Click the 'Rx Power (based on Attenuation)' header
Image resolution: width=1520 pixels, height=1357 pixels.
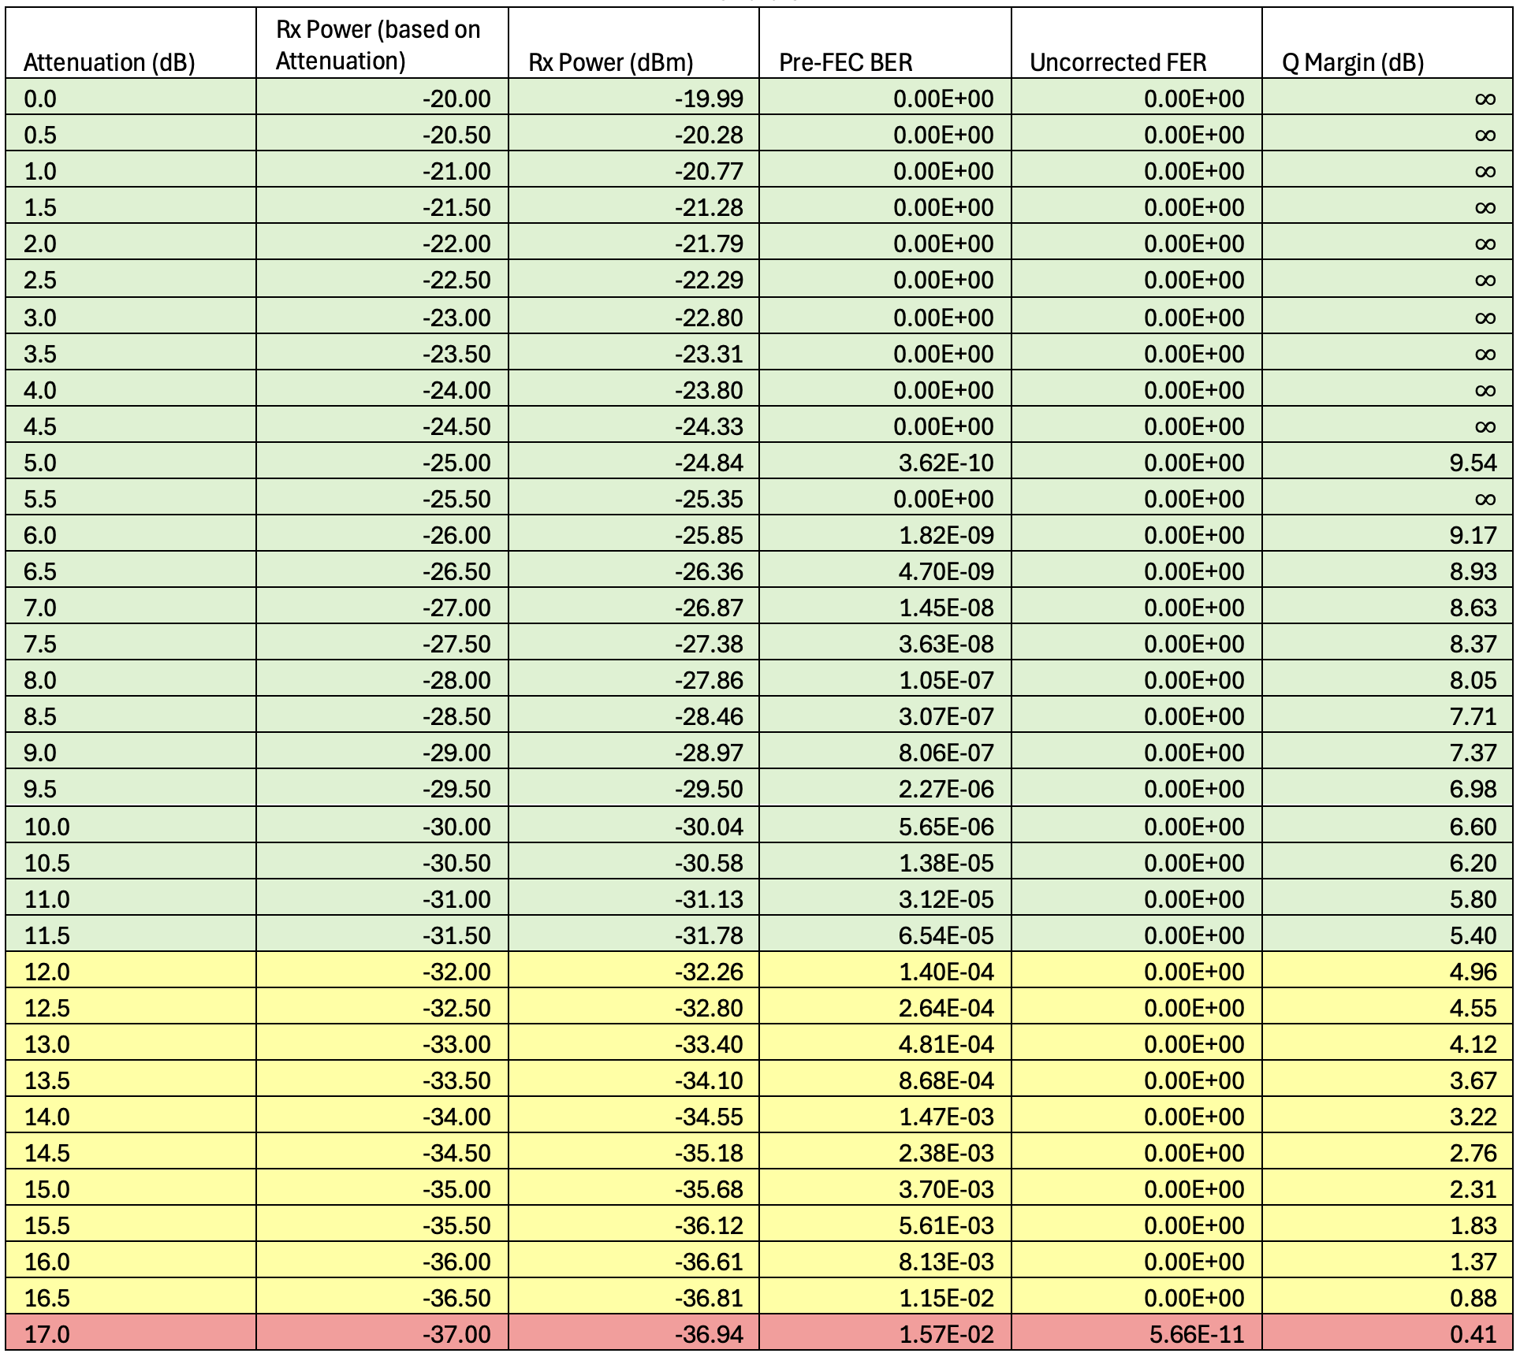pyautogui.click(x=382, y=43)
